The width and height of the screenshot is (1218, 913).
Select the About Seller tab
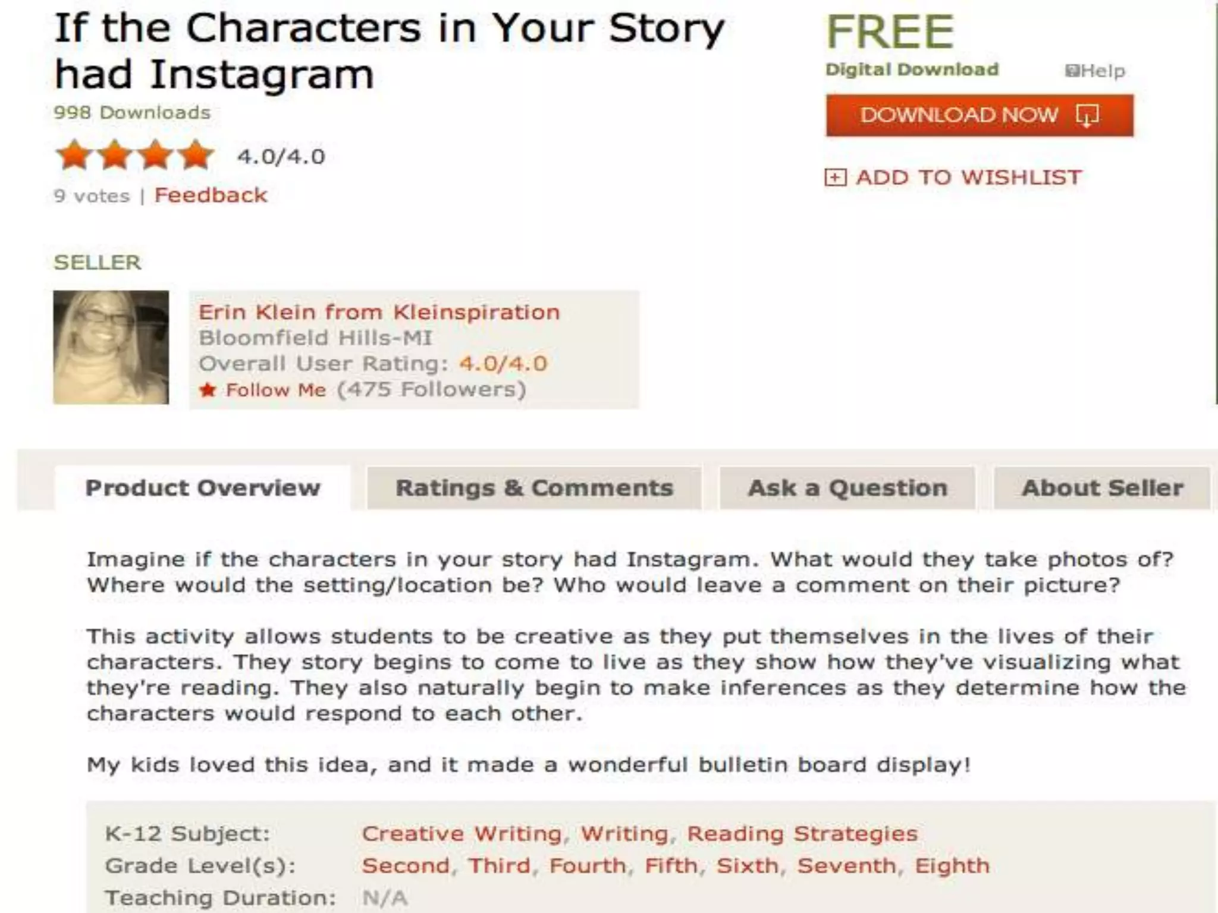1102,488
